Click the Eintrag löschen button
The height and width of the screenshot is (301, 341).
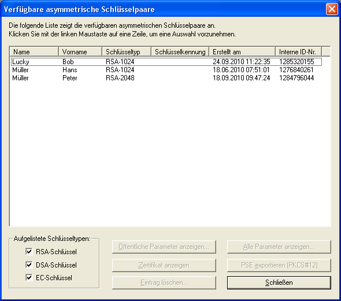[164, 283]
